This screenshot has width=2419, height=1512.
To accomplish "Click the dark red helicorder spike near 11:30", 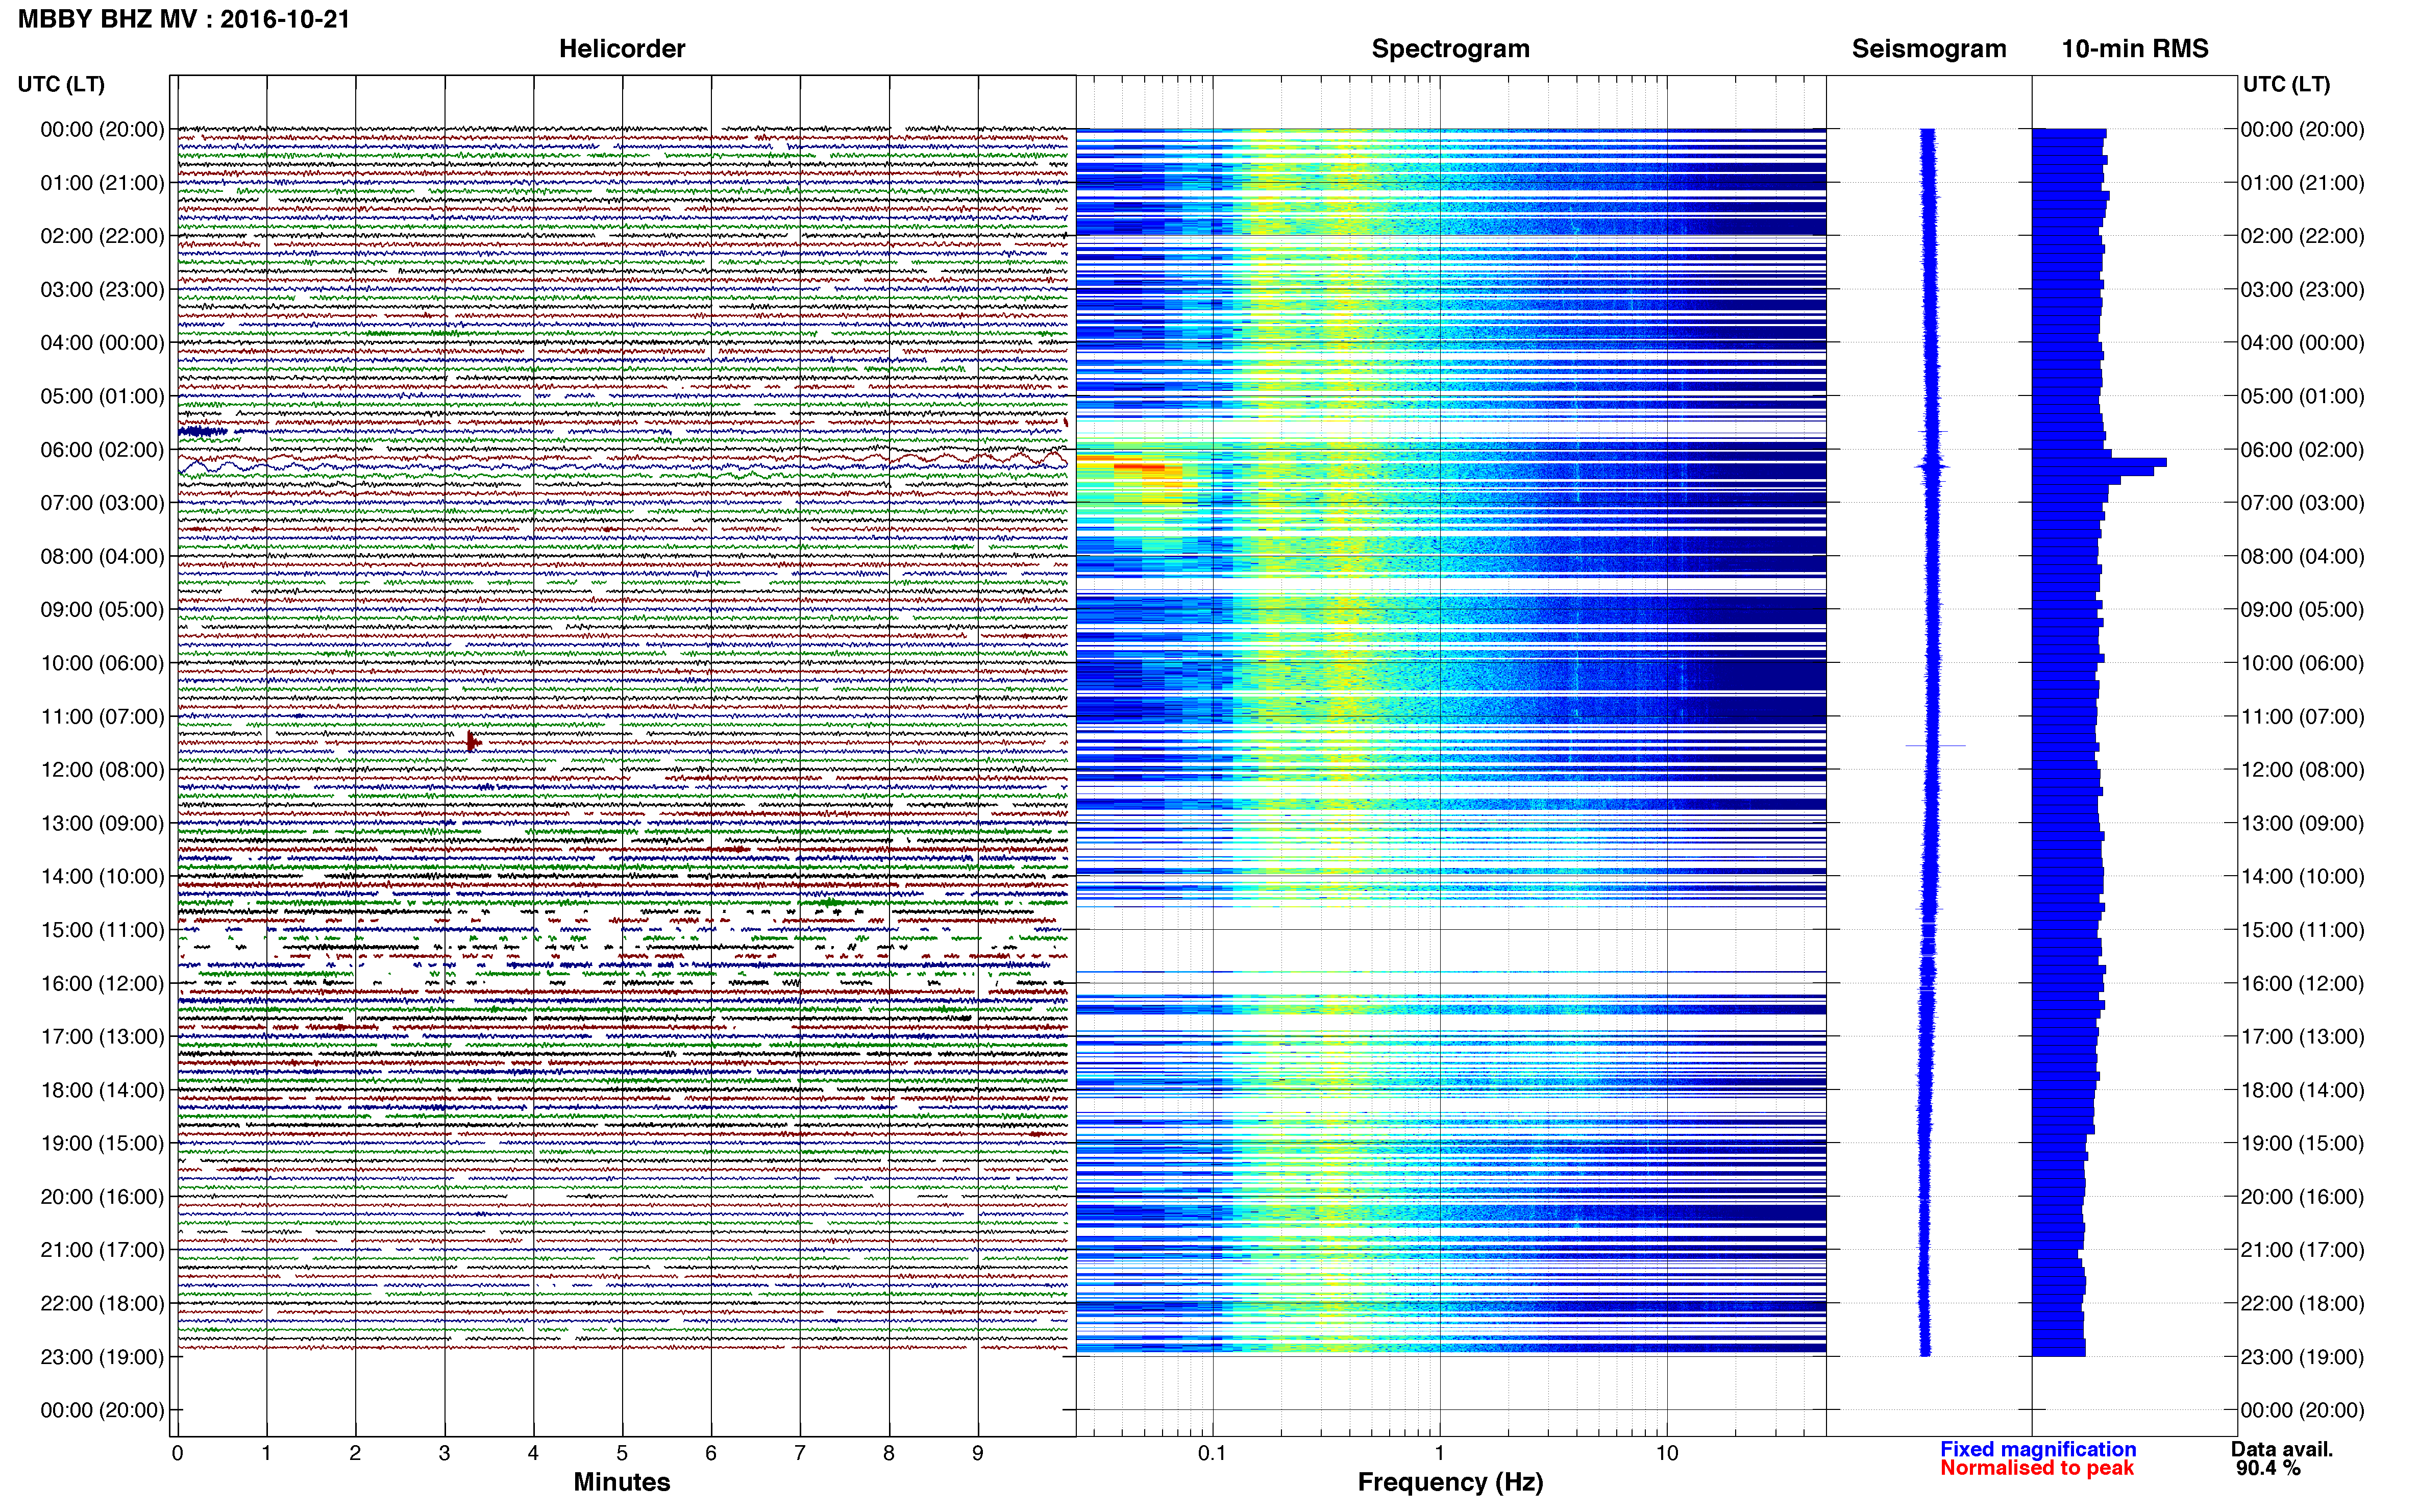I will pos(472,741).
